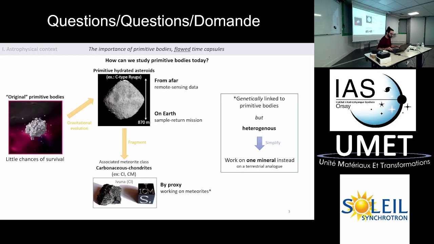Viewport: 434px width, 244px height.
Task: Click 'I. Astrophysical context' section label
Action: (x=29, y=49)
